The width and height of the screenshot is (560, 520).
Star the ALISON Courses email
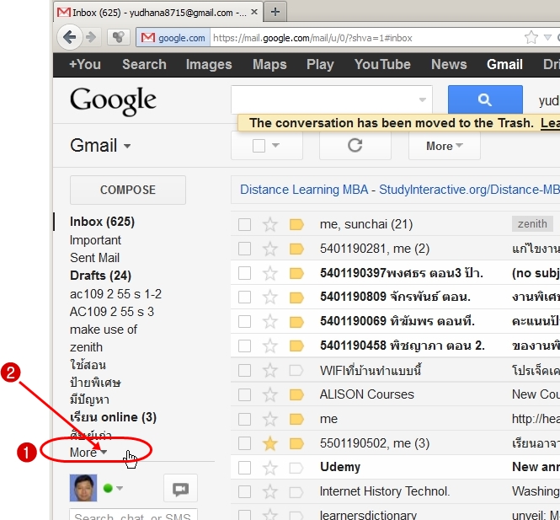270,394
